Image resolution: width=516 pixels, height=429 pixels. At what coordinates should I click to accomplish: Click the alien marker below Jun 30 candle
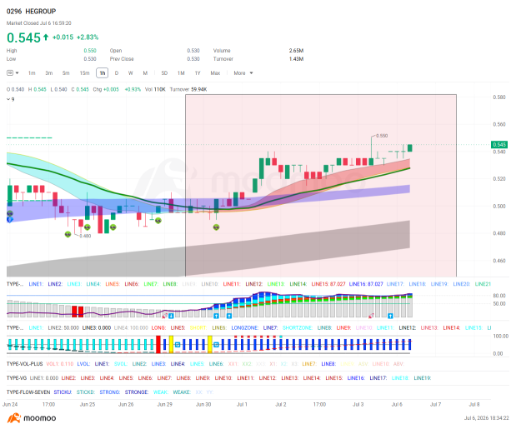point(216,227)
